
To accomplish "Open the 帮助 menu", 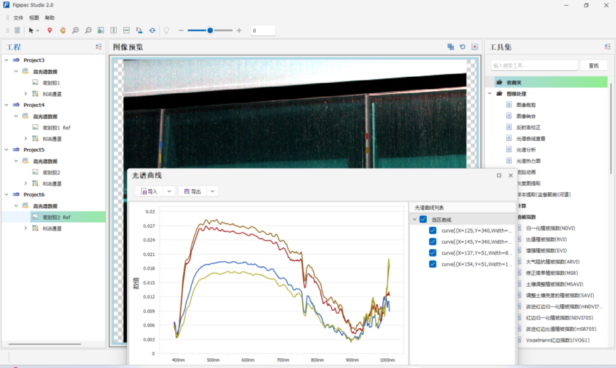I will [x=50, y=18].
